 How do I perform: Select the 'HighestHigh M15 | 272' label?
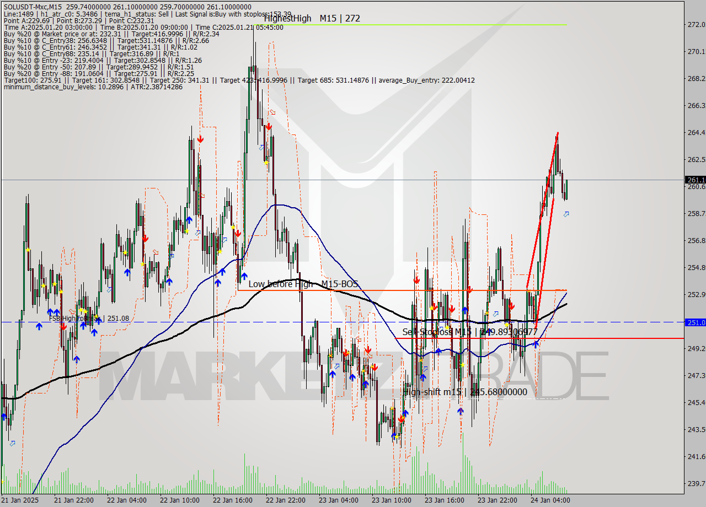tap(312, 18)
